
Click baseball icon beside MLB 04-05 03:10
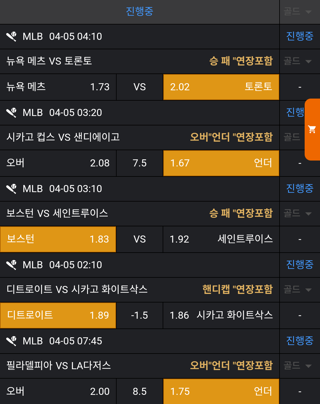pyautogui.click(x=12, y=189)
